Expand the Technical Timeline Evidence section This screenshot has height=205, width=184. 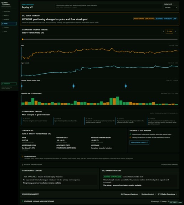coord(100,165)
